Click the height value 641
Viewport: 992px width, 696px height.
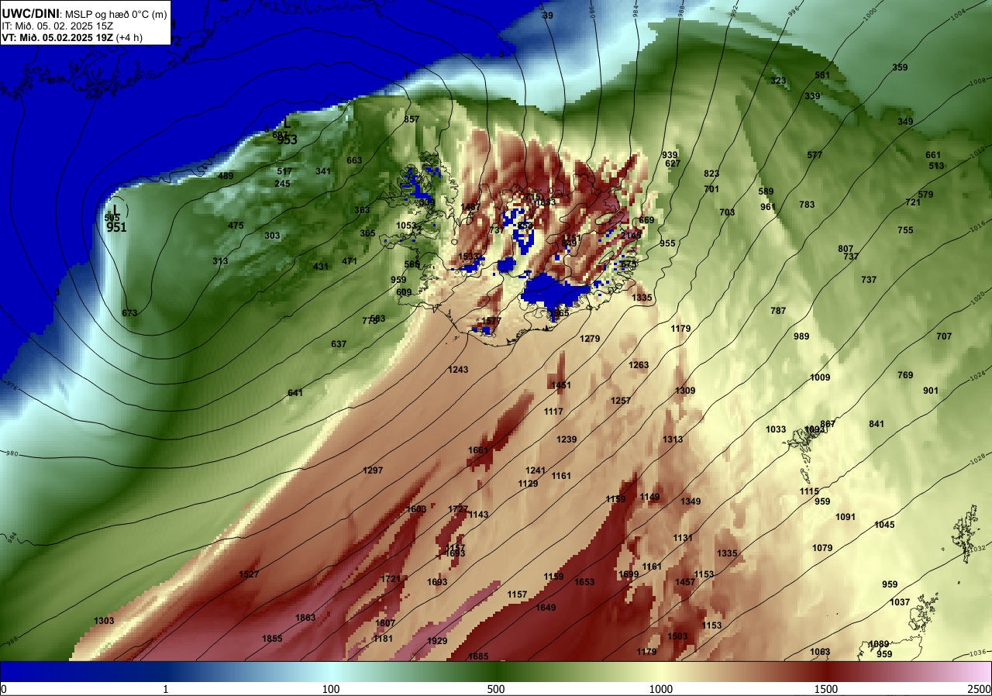pyautogui.click(x=295, y=393)
